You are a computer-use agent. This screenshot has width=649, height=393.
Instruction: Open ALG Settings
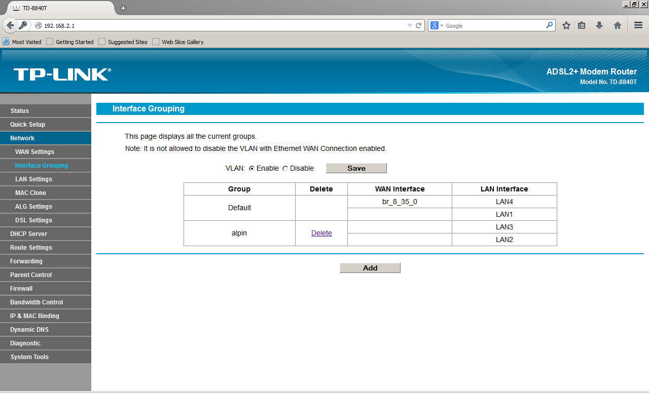46,207
